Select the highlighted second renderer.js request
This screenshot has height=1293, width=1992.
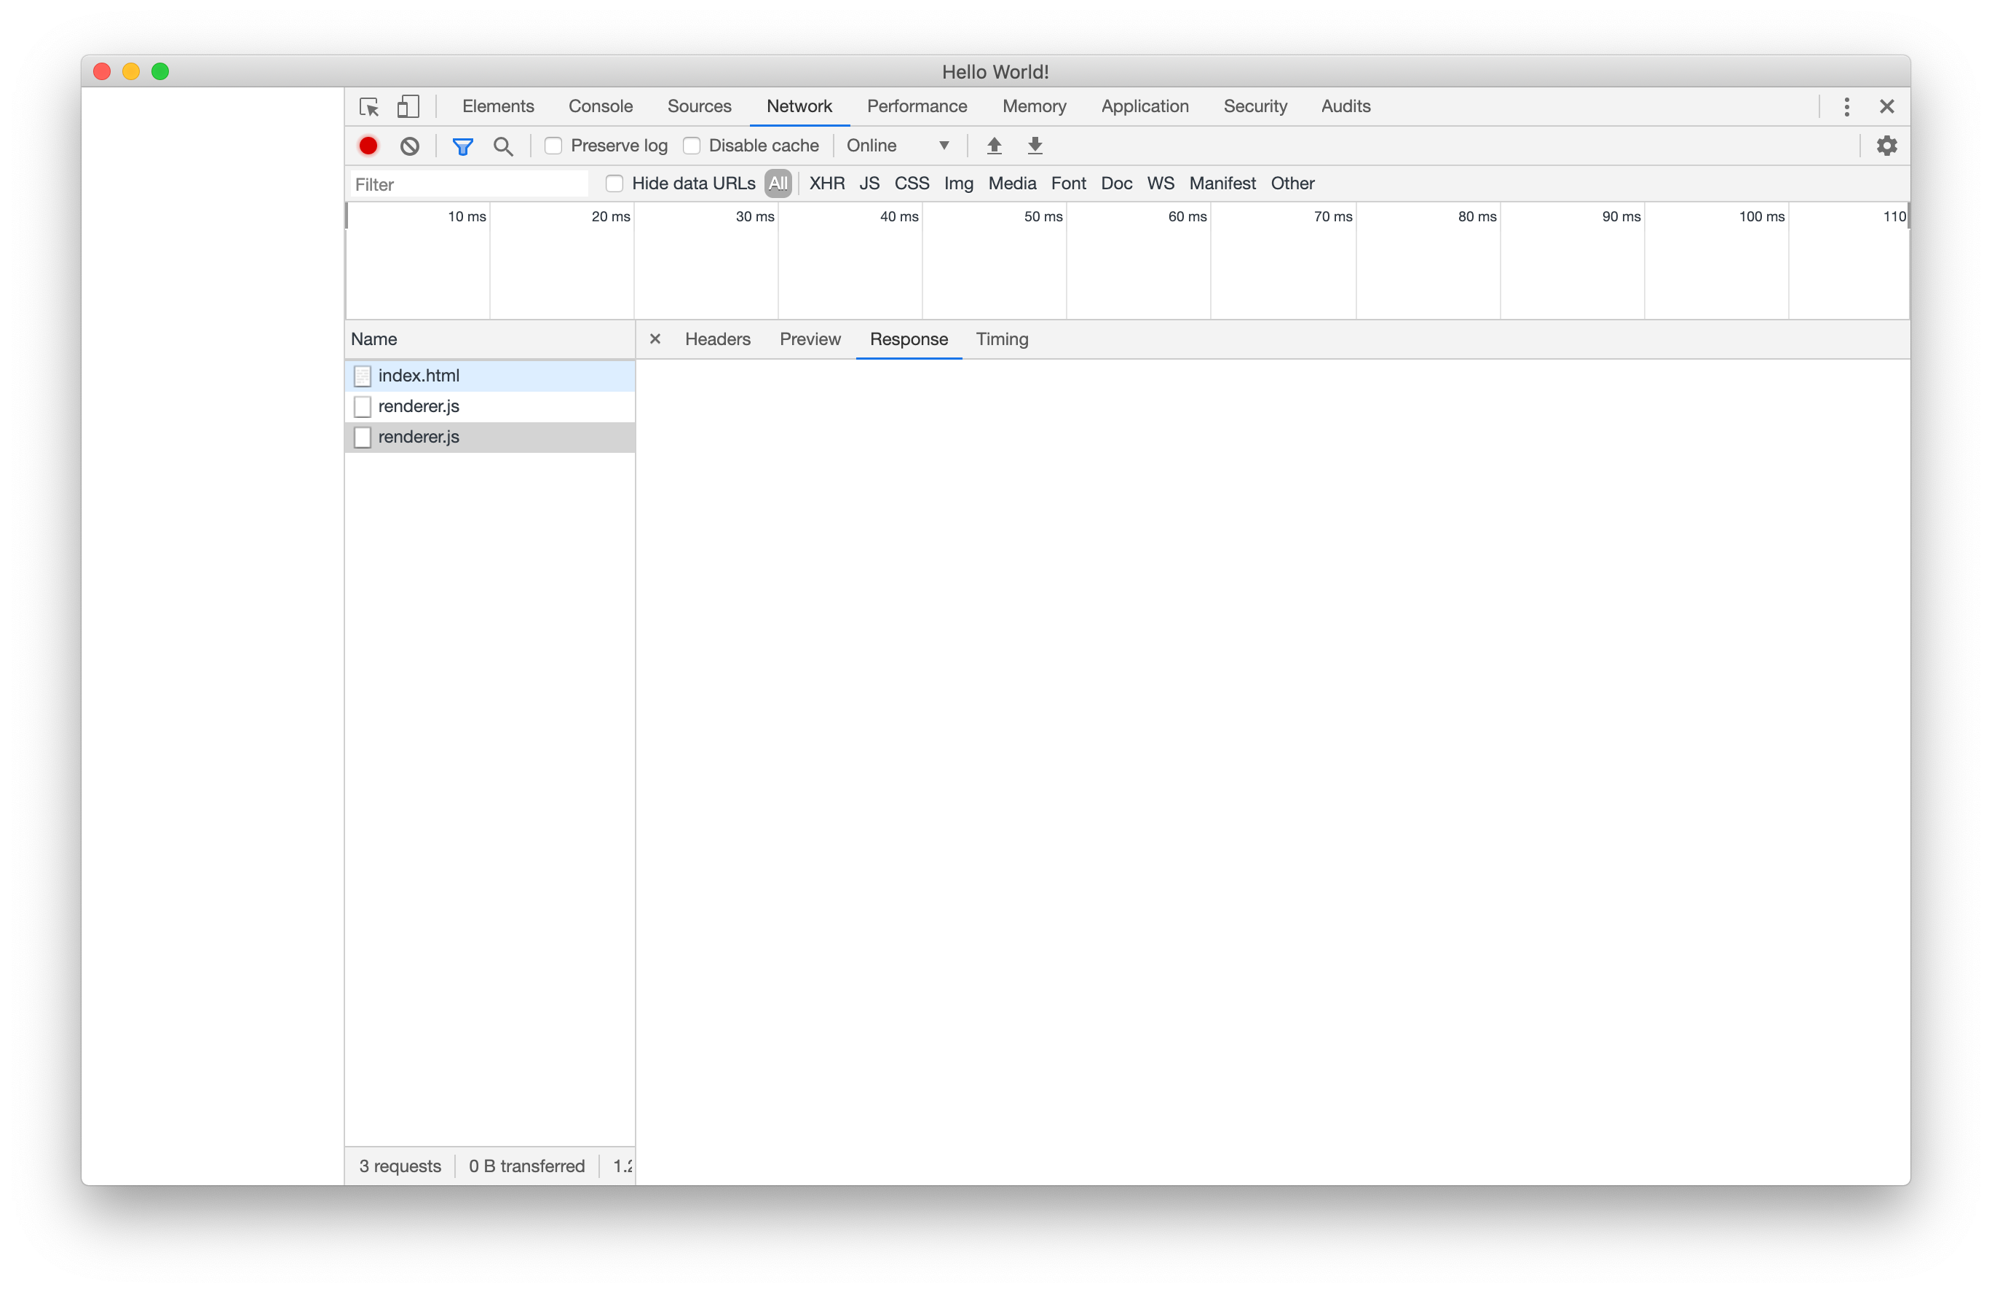491,437
